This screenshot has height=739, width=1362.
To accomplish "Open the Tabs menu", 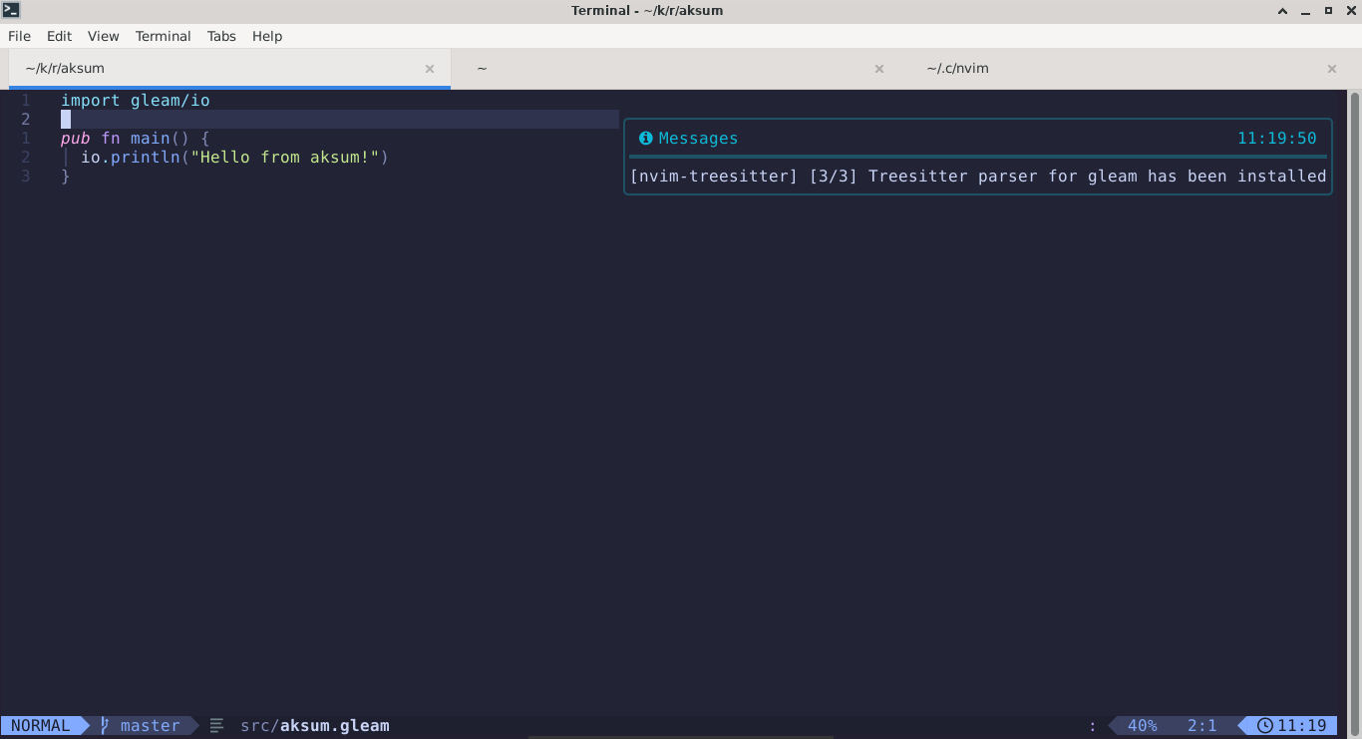I will tap(221, 36).
